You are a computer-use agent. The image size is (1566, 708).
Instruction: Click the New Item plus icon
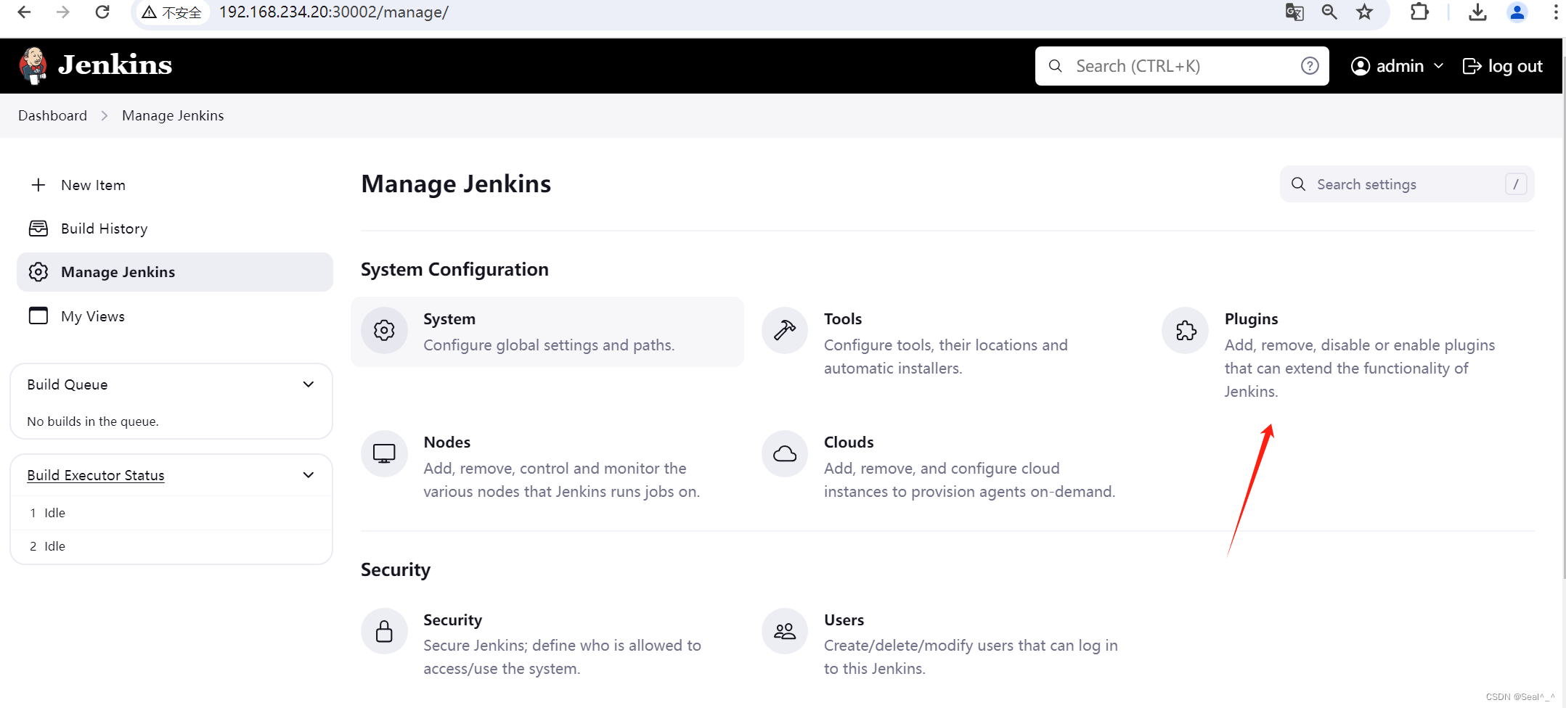coord(38,185)
